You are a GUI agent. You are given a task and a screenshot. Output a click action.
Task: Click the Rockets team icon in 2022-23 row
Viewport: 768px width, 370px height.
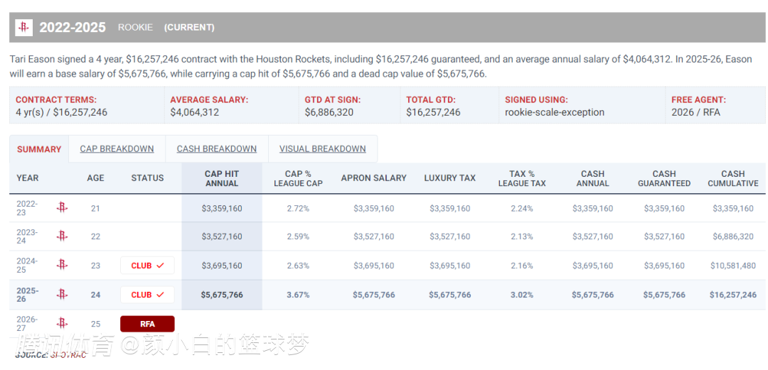(x=62, y=208)
